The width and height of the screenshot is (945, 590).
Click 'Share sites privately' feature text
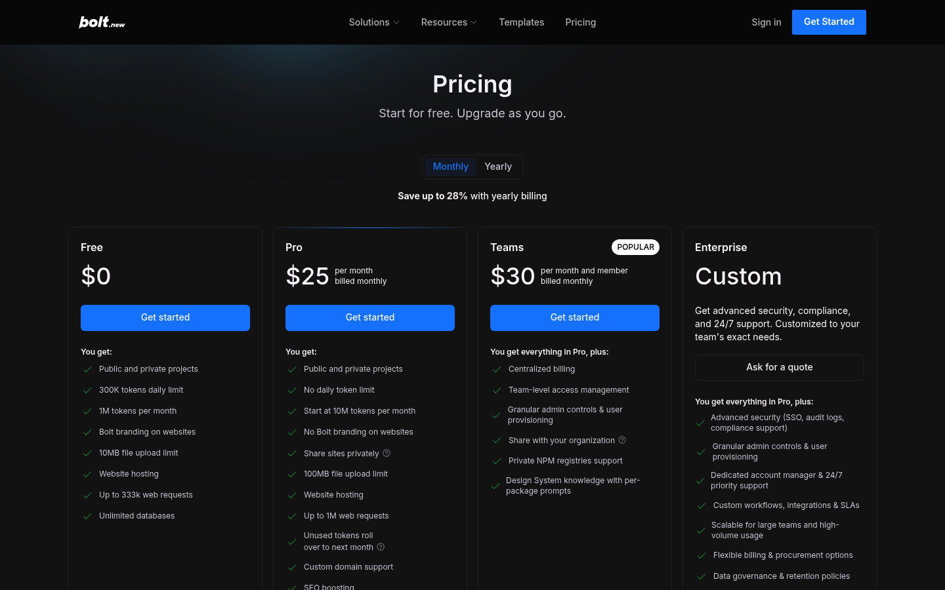pos(341,453)
